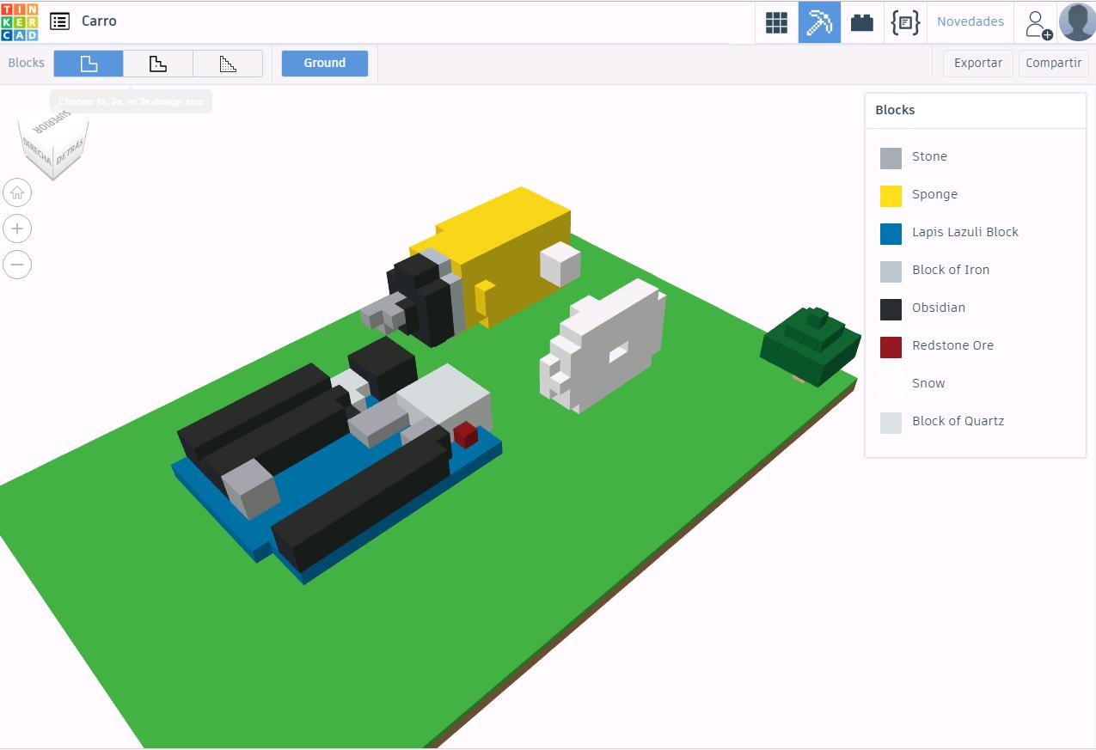The width and height of the screenshot is (1096, 750).
Task: Click the Blocks panel heading
Action: click(895, 110)
